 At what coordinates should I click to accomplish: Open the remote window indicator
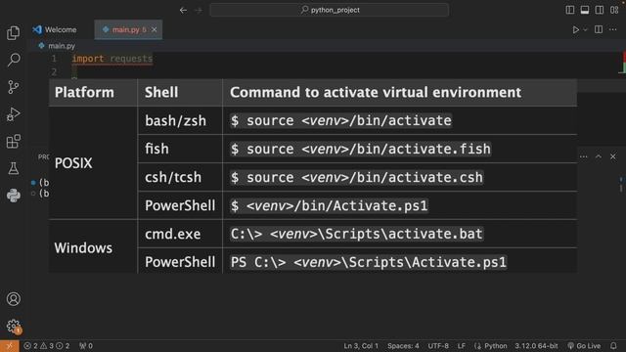tap(9, 346)
